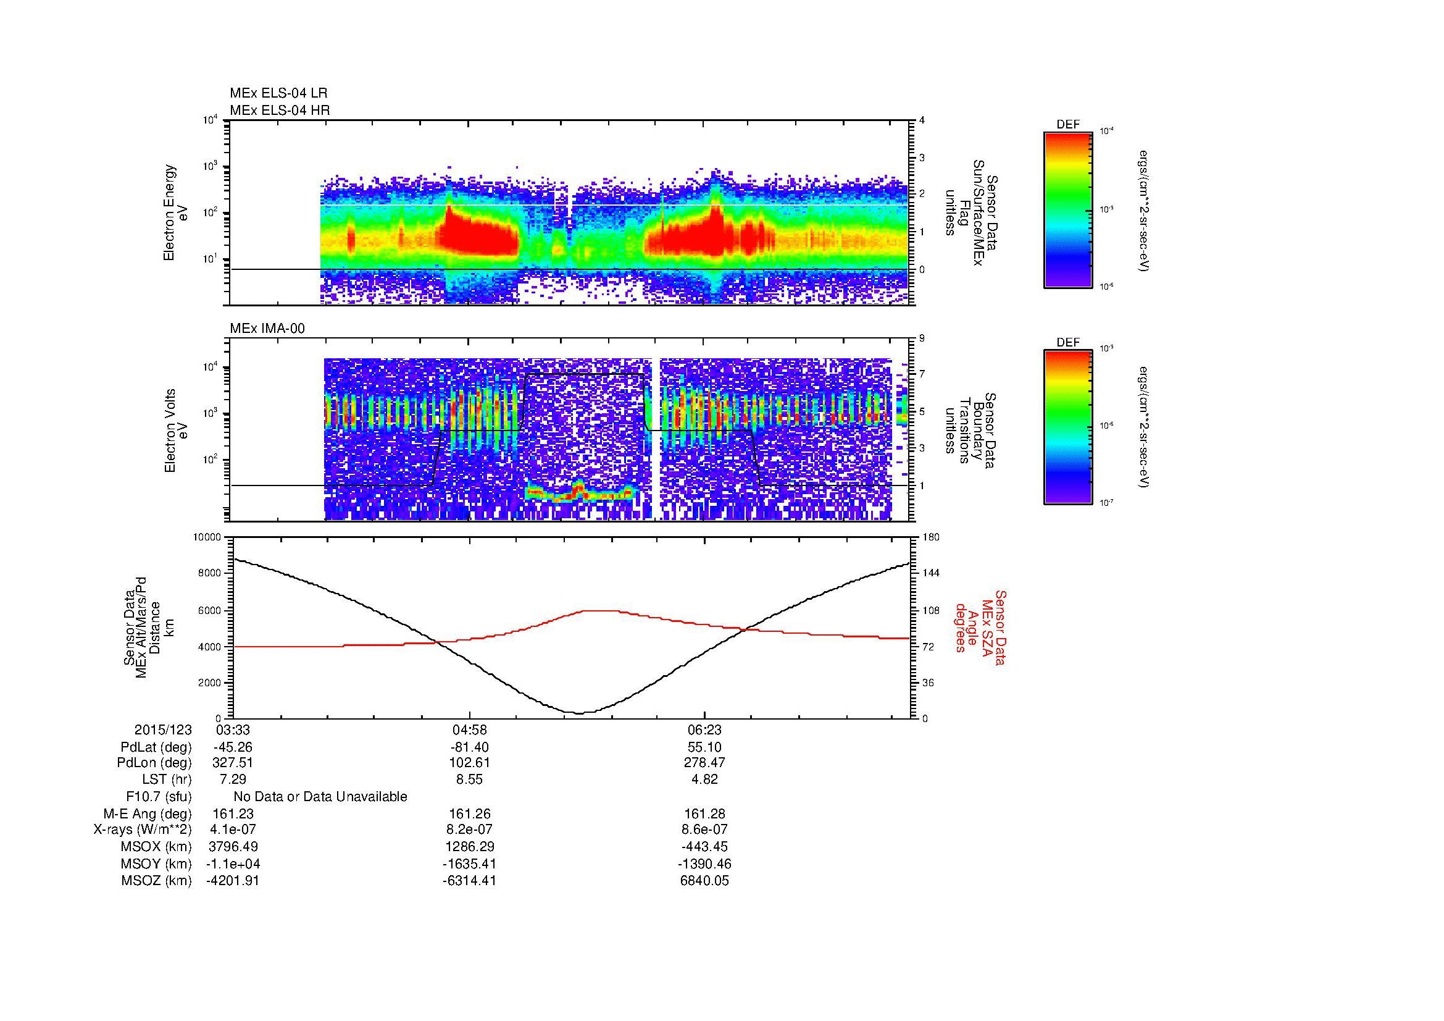Viewport: 1444px width, 1021px height.
Task: Click the 'Electron Energy eV' axis label
Action: click(x=176, y=212)
